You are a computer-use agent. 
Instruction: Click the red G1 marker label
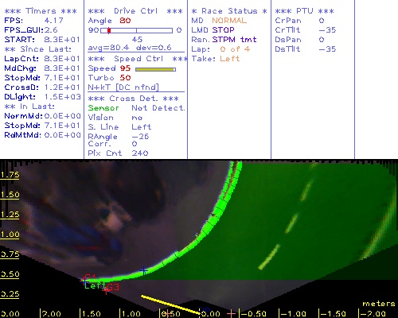pyautogui.click(x=90, y=277)
